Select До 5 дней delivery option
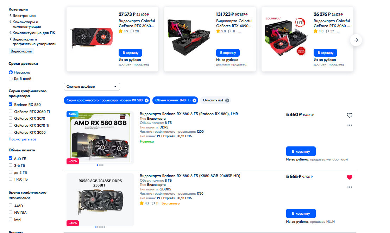Viewport: 390px width, 233px height. pyautogui.click(x=11, y=79)
